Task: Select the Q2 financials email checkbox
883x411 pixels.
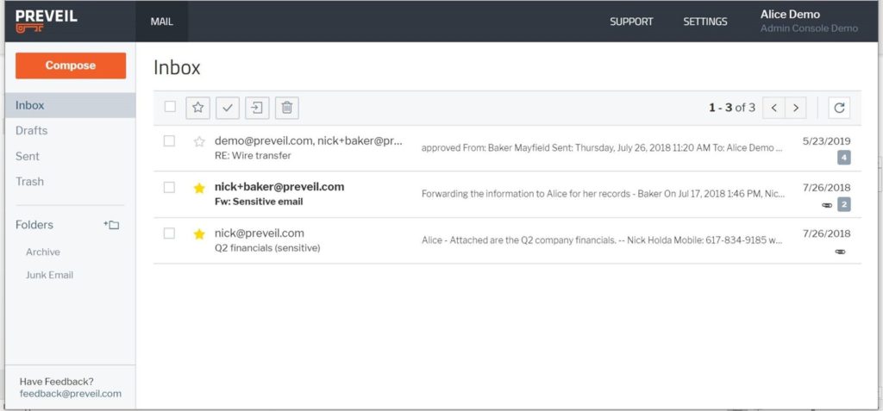Action: pos(169,234)
